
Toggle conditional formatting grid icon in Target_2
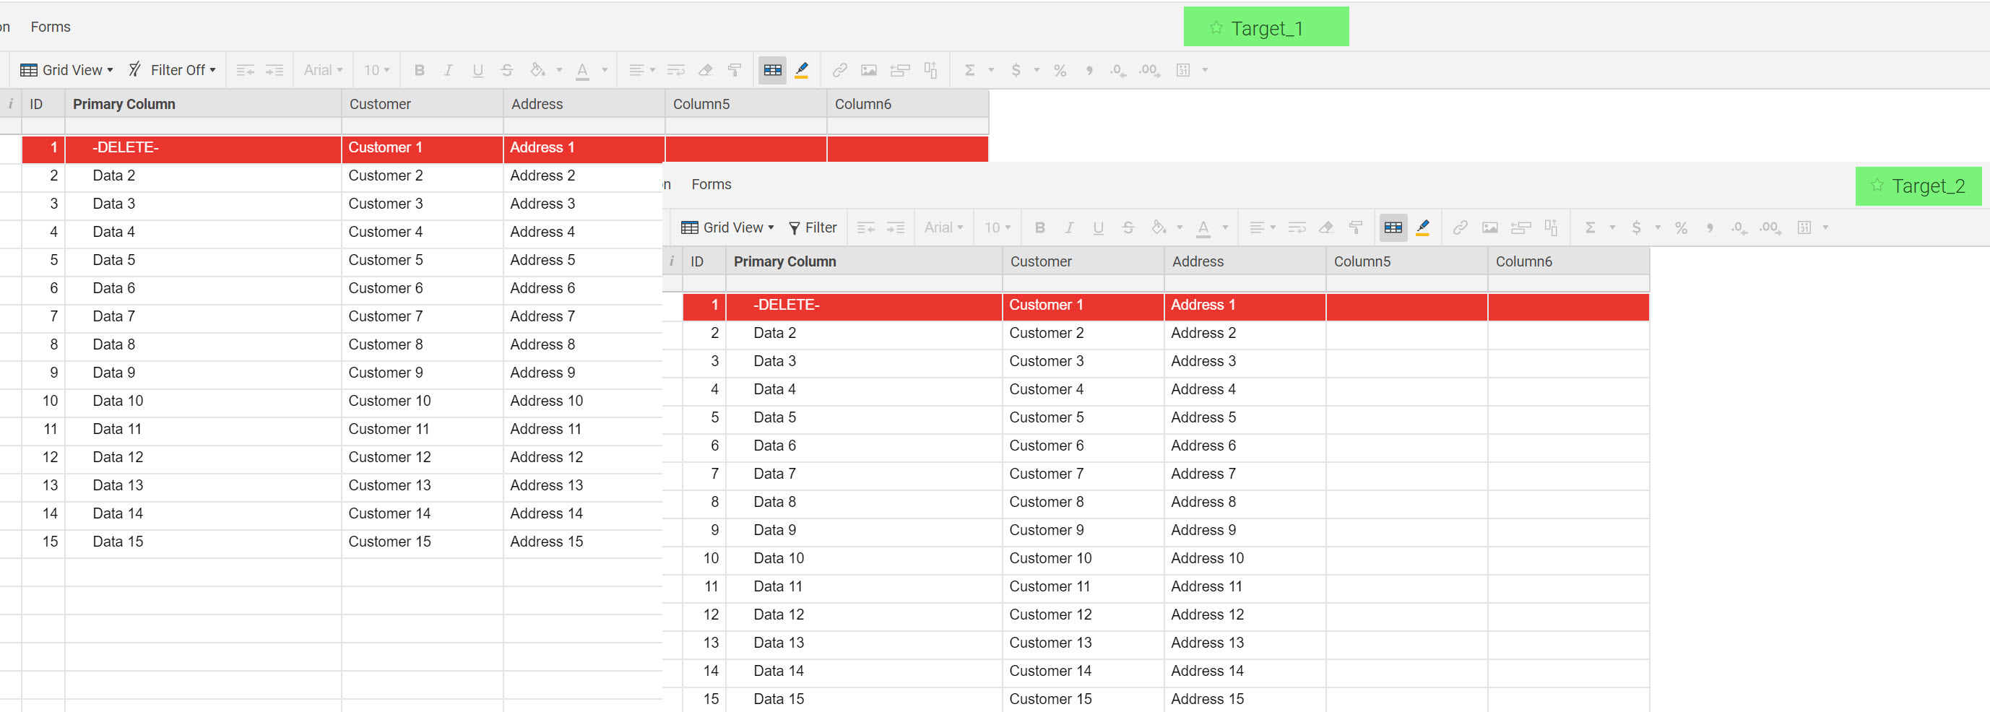pos(1393,227)
